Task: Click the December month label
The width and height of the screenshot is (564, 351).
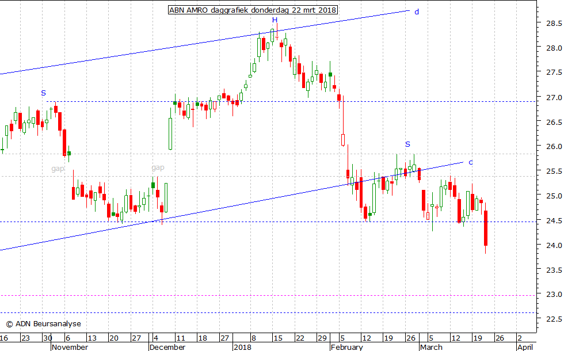Action: pyautogui.click(x=167, y=347)
